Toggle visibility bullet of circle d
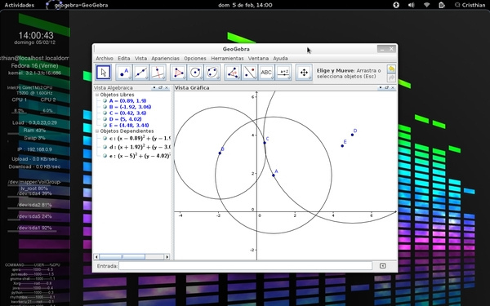The image size is (490, 306). click(x=105, y=147)
